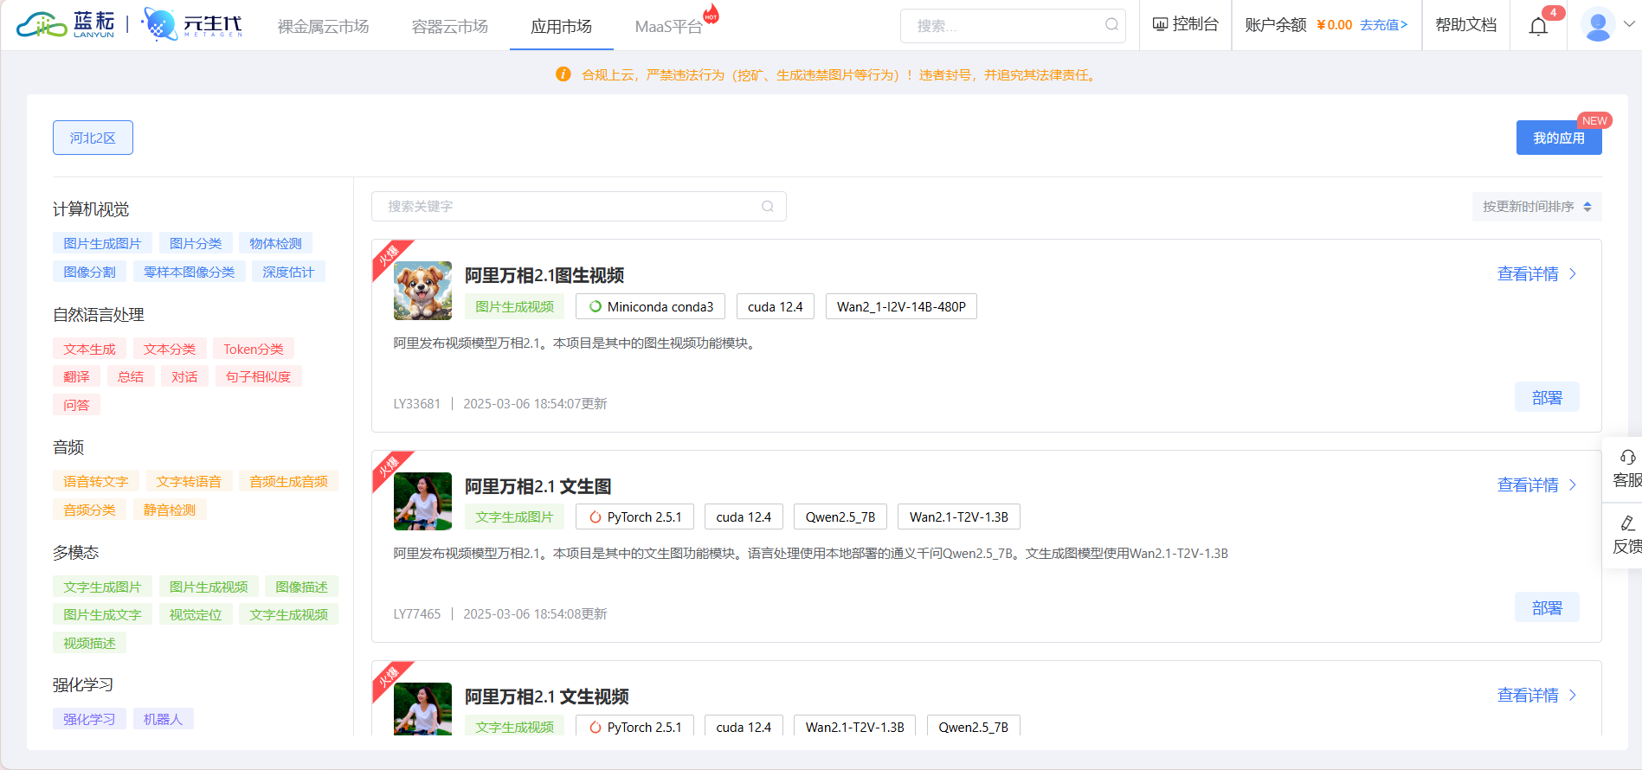
Task: Open customer service 客服 headset icon
Action: 1627,458
